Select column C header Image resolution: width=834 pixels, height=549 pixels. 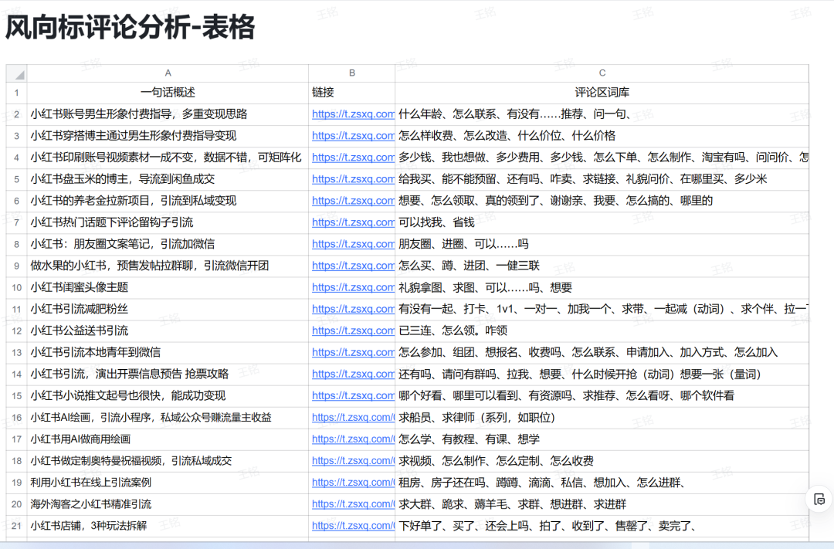coord(602,73)
